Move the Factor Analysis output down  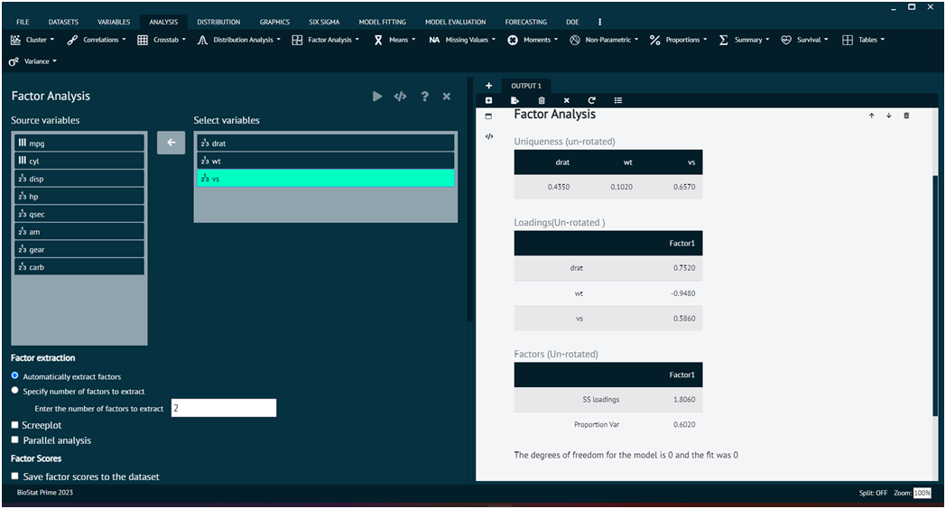point(889,116)
